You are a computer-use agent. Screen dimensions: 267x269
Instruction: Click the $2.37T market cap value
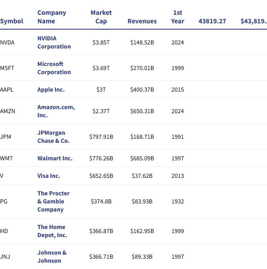(x=101, y=111)
